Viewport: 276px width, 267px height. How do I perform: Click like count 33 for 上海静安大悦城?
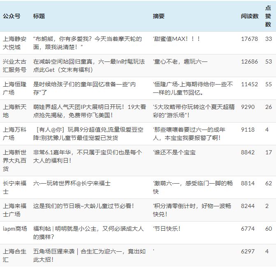(x=269, y=39)
